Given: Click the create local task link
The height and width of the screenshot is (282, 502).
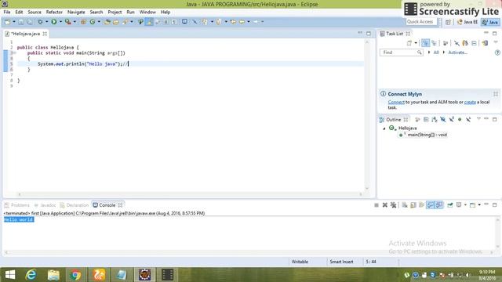Looking at the screenshot, I should 470,103.
